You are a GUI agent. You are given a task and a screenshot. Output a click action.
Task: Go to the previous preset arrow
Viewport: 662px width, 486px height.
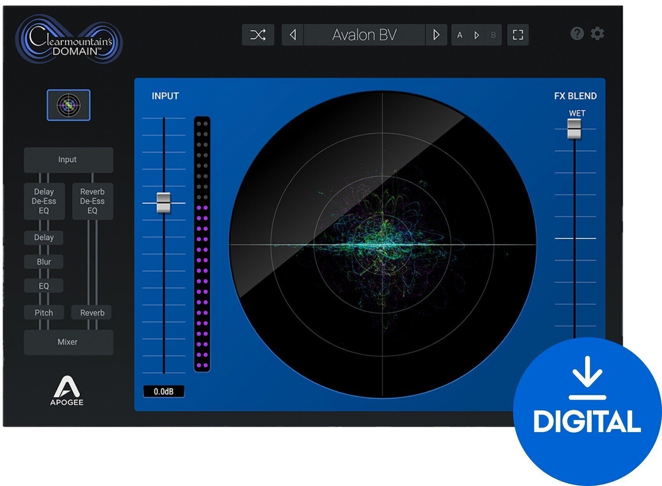click(293, 35)
